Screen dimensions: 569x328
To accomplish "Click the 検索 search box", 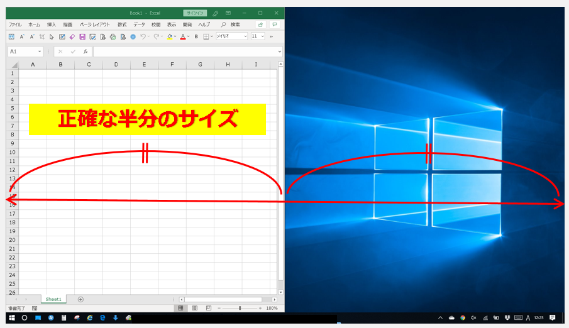I will click(x=231, y=25).
